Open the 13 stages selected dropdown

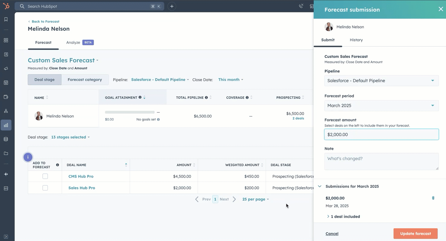70,137
